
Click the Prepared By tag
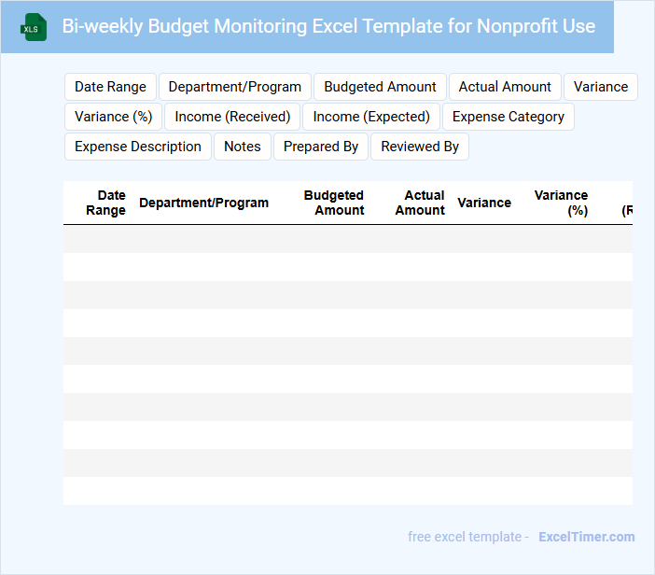pos(321,147)
